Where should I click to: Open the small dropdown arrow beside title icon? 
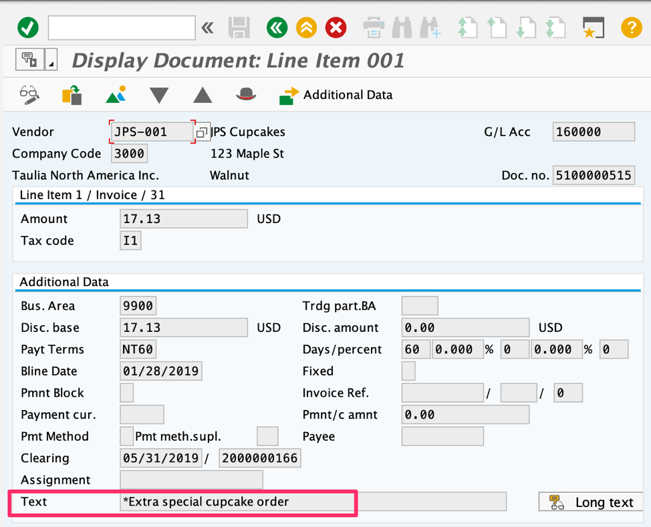(51, 59)
